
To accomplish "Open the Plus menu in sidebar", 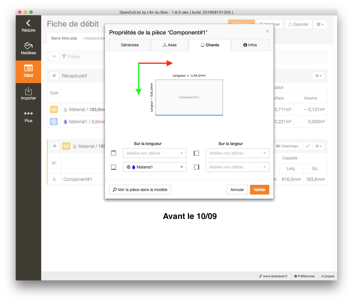I will 28,117.
